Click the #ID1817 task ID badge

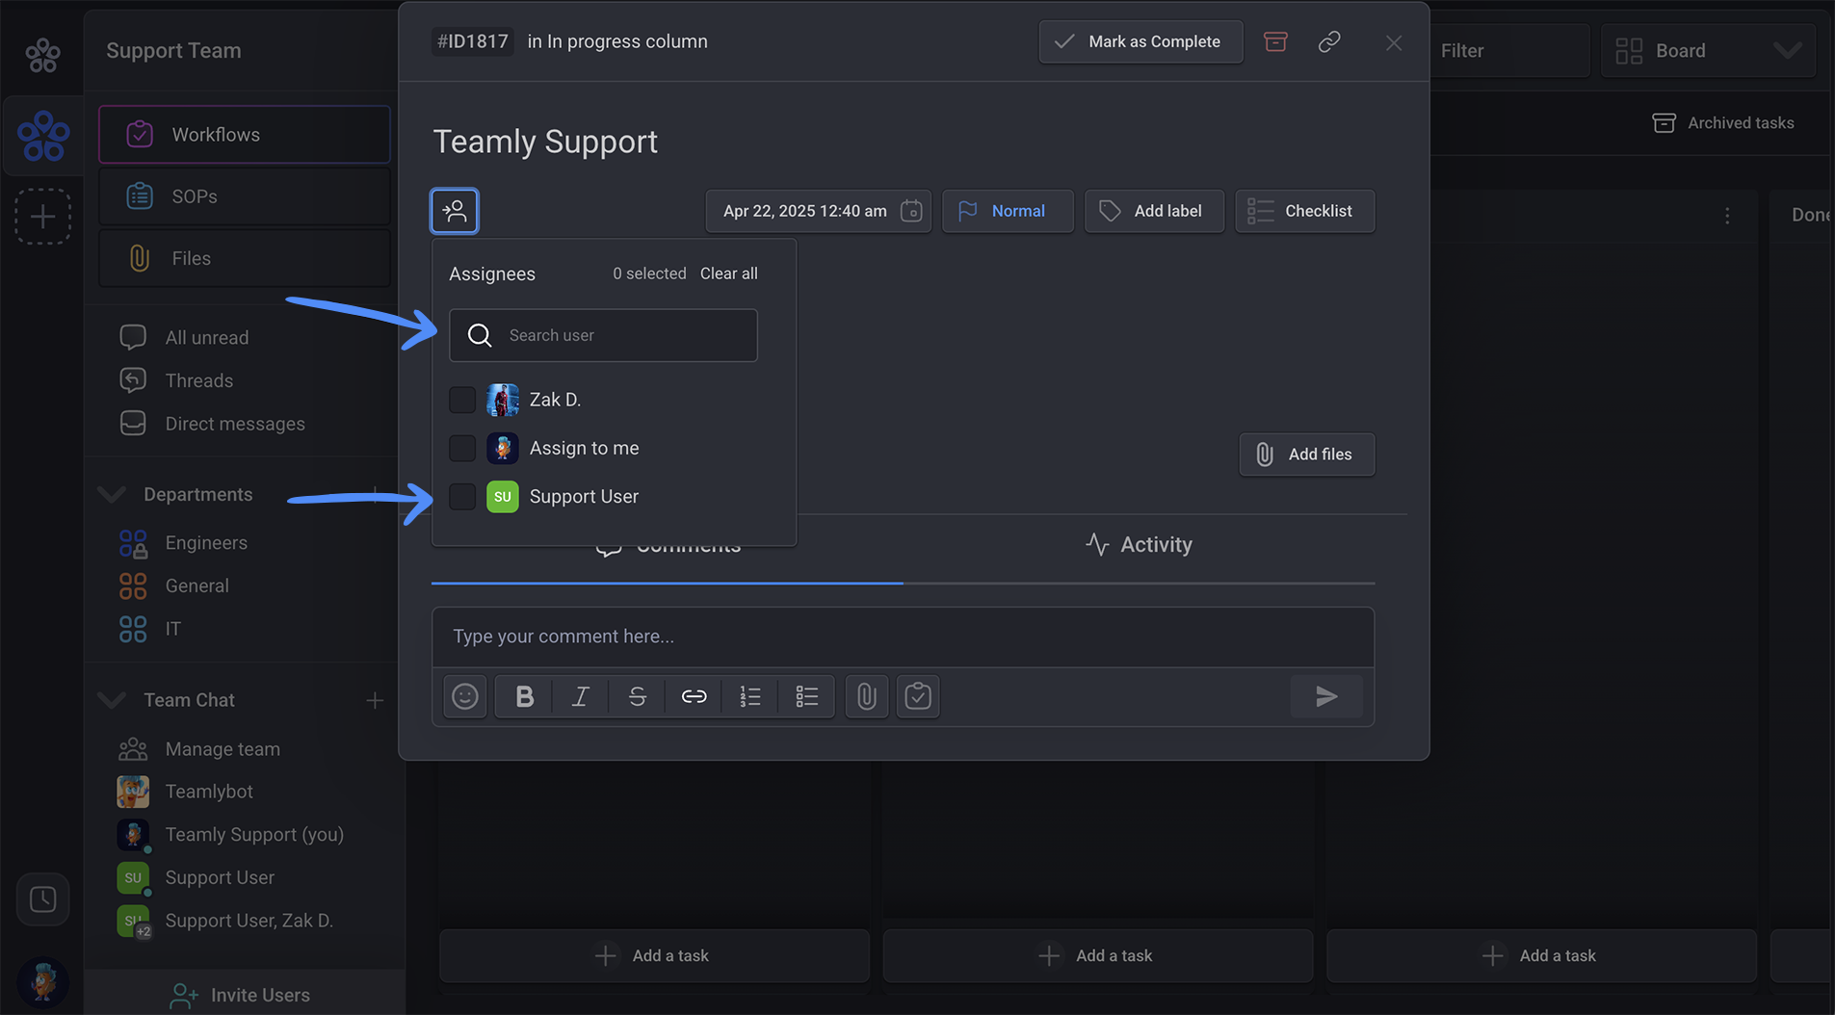coord(472,41)
